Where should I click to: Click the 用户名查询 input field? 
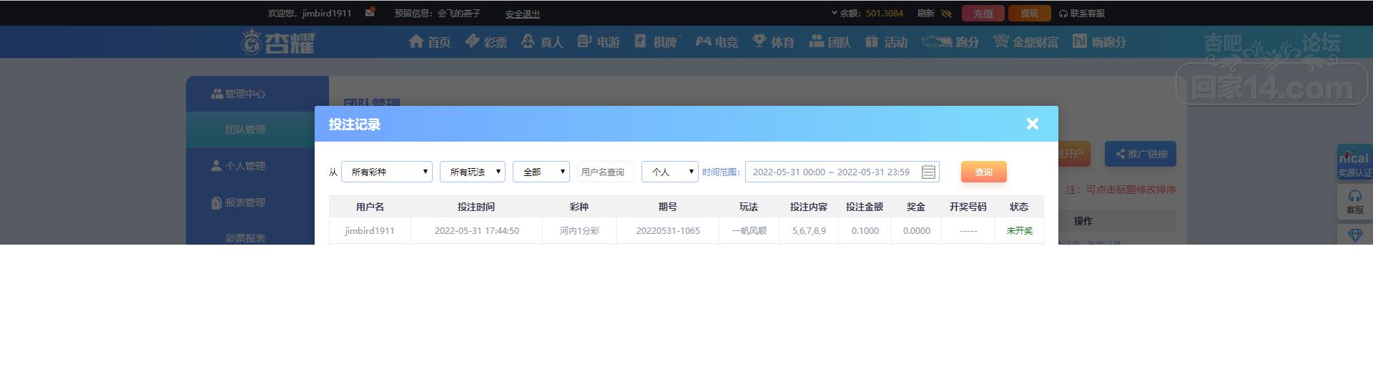pos(606,172)
